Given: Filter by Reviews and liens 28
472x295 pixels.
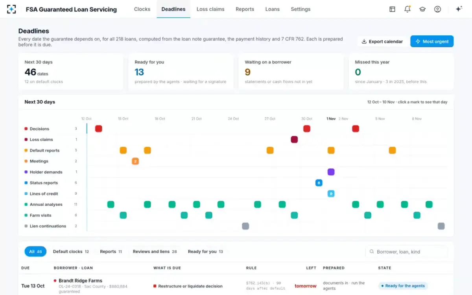Looking at the screenshot, I should click(x=155, y=252).
